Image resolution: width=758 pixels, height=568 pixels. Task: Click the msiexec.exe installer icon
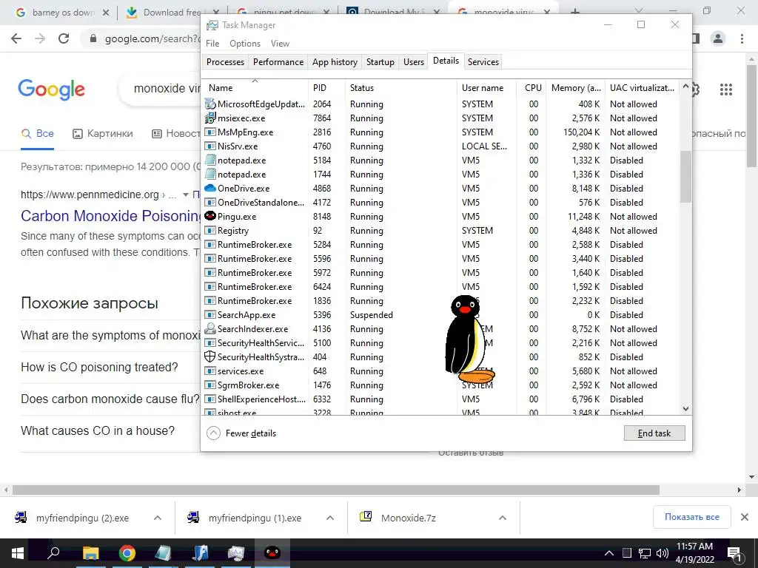click(209, 118)
